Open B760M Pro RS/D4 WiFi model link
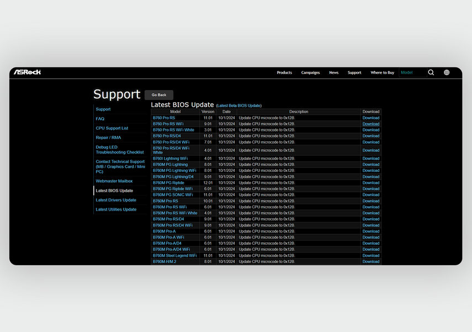472x332 pixels. (x=172, y=225)
